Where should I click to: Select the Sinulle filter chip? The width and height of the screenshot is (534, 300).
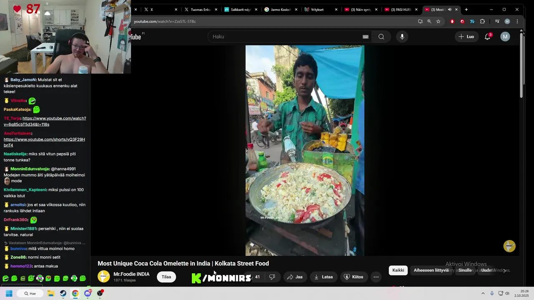[x=465, y=270]
